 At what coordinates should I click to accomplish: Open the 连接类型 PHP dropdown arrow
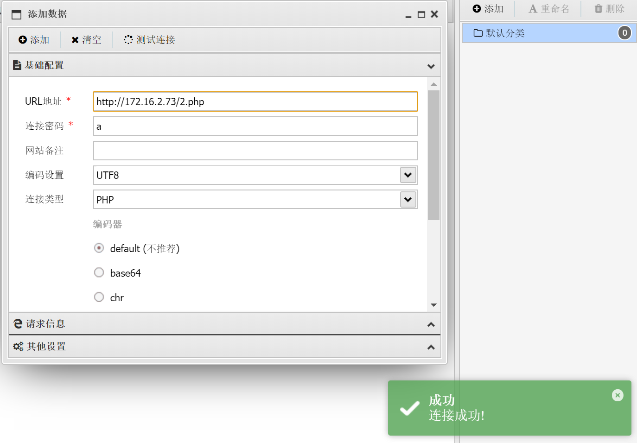(408, 200)
